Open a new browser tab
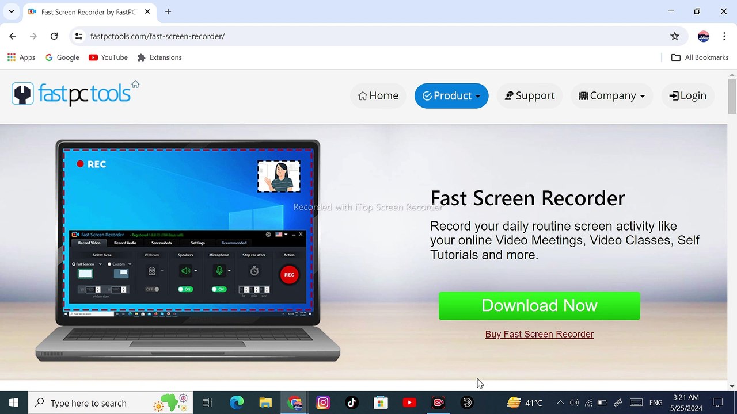Viewport: 737px width, 414px height. coord(168,11)
